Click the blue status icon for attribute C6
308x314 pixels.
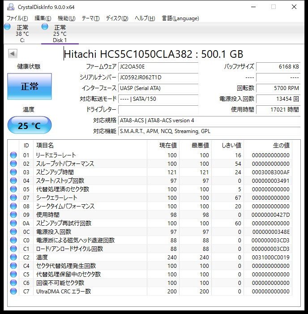13,283
